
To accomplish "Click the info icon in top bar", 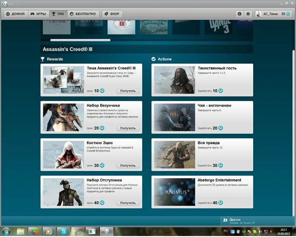I will click(239, 14).
